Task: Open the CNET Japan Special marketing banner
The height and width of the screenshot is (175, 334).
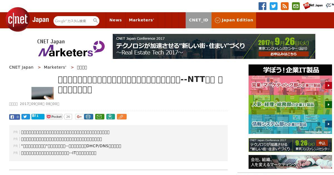Action: (290, 162)
